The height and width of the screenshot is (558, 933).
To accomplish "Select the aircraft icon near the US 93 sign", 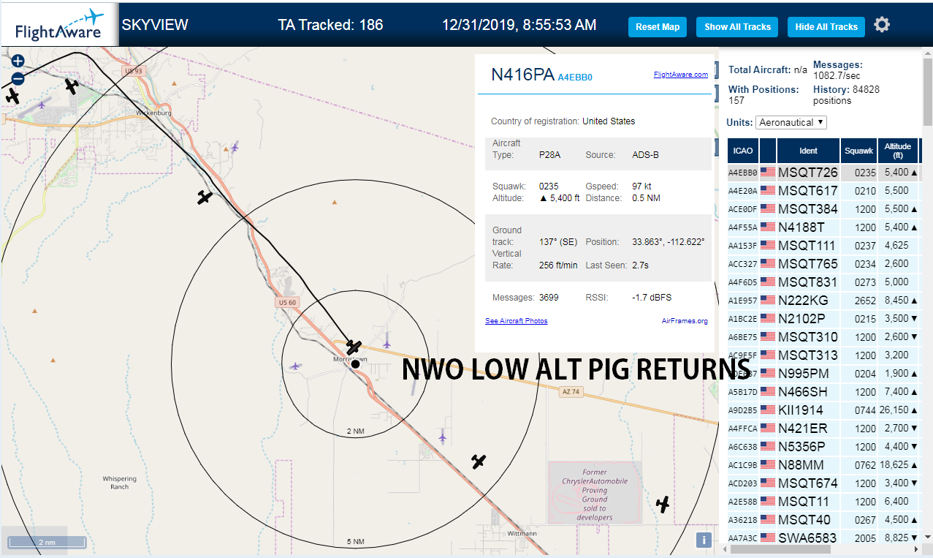I will [x=71, y=86].
